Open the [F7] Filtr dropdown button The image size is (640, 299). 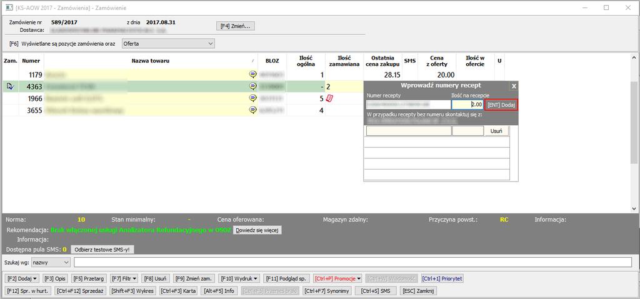(124, 278)
